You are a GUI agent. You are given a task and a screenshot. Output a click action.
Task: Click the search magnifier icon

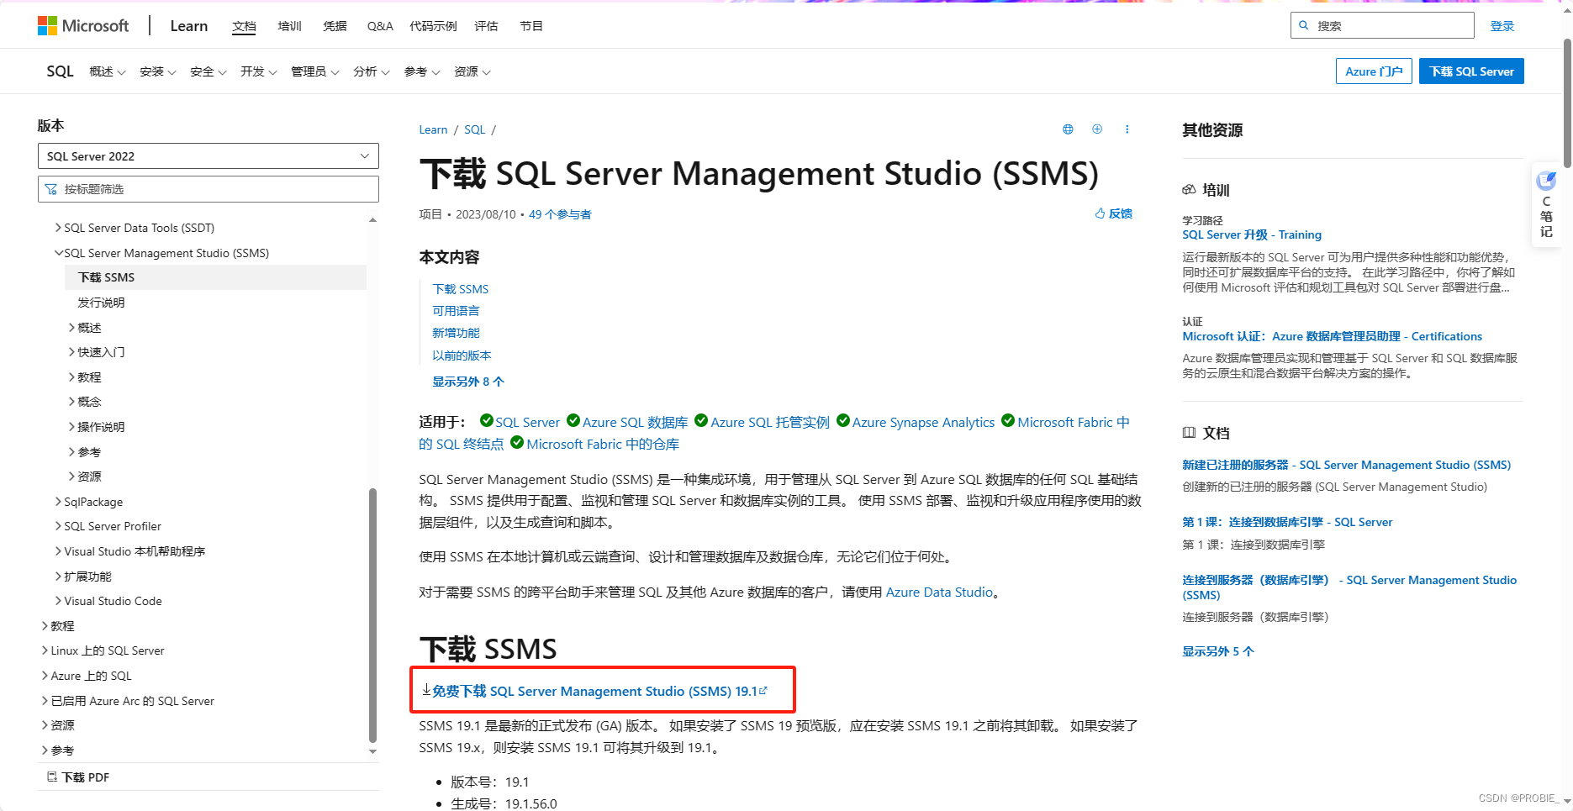click(1304, 25)
